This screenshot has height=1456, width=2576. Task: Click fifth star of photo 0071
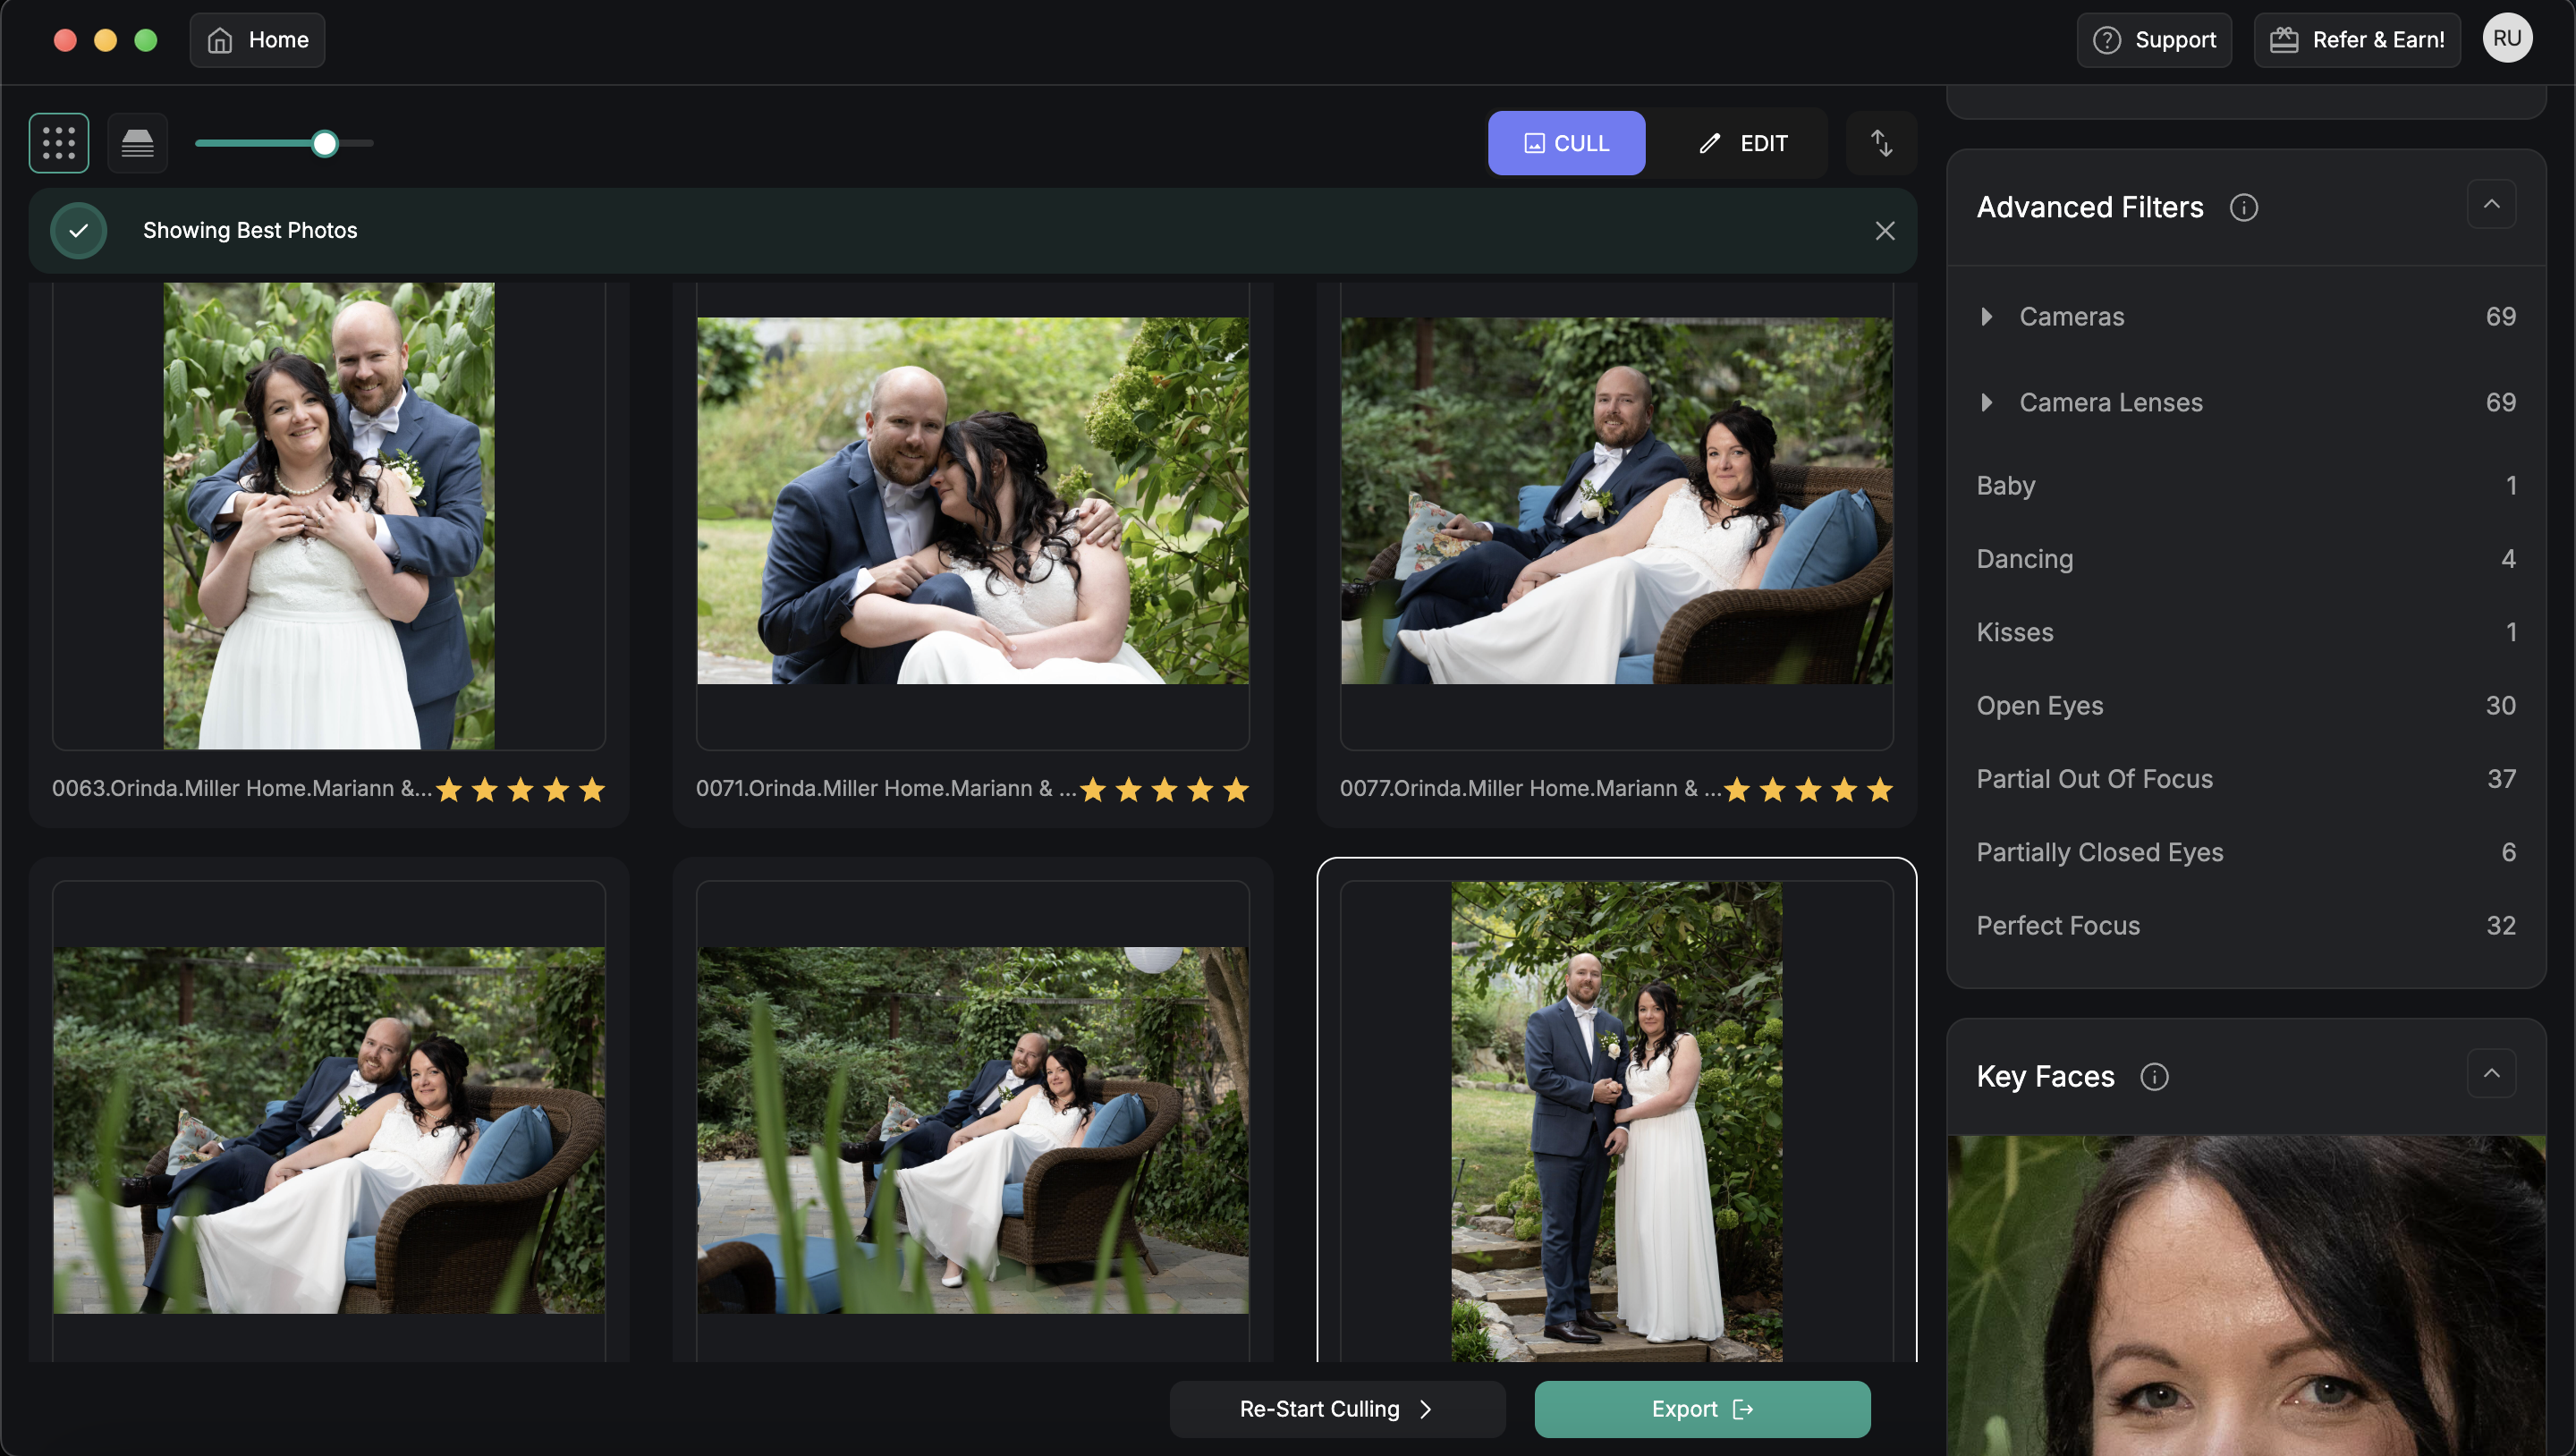[1236, 790]
